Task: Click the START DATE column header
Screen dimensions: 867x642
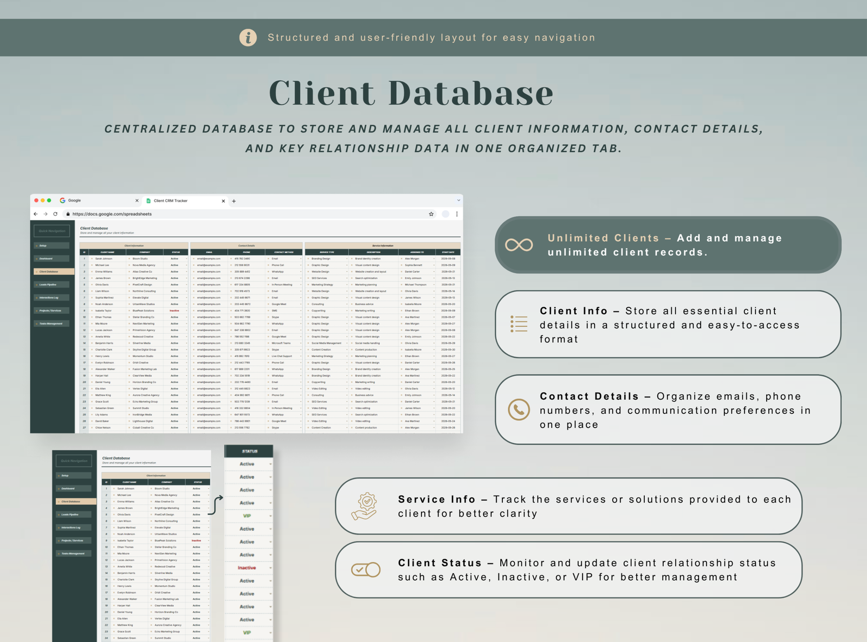Action: click(448, 252)
